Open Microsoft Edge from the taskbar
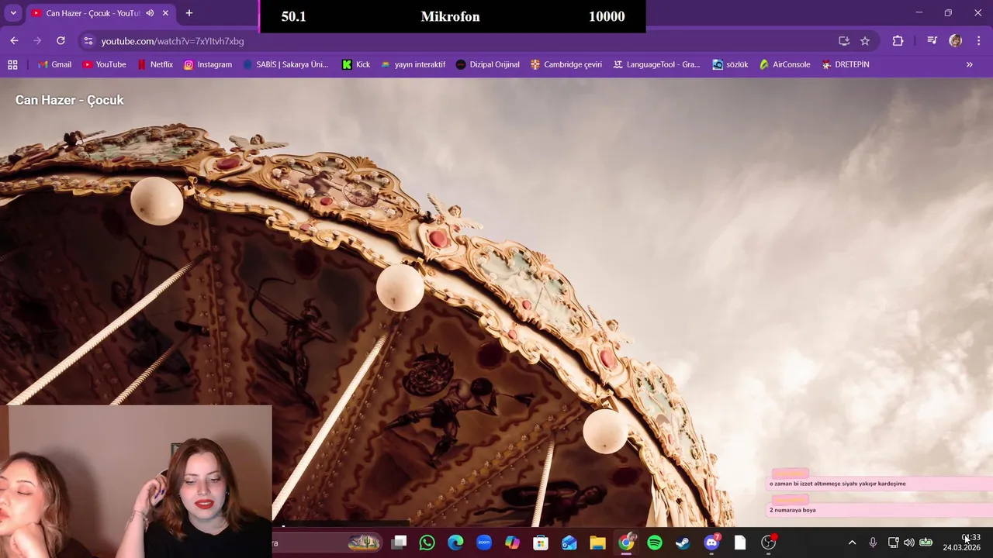This screenshot has width=993, height=558. coord(455,542)
